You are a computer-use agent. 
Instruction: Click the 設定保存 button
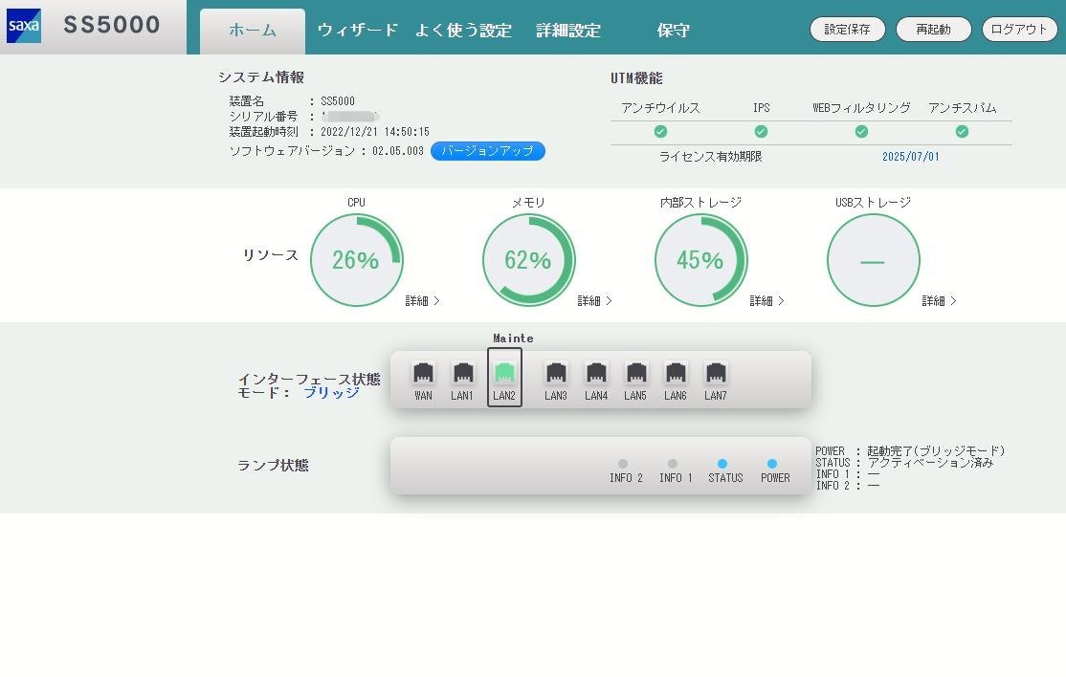847,30
